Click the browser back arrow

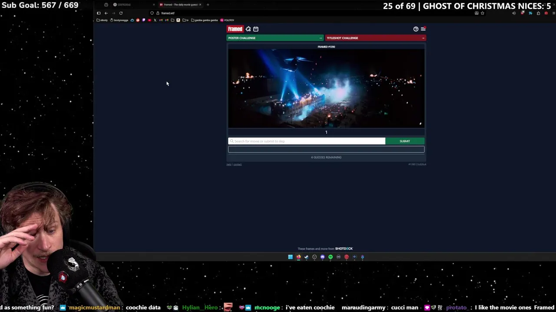pyautogui.click(x=106, y=13)
